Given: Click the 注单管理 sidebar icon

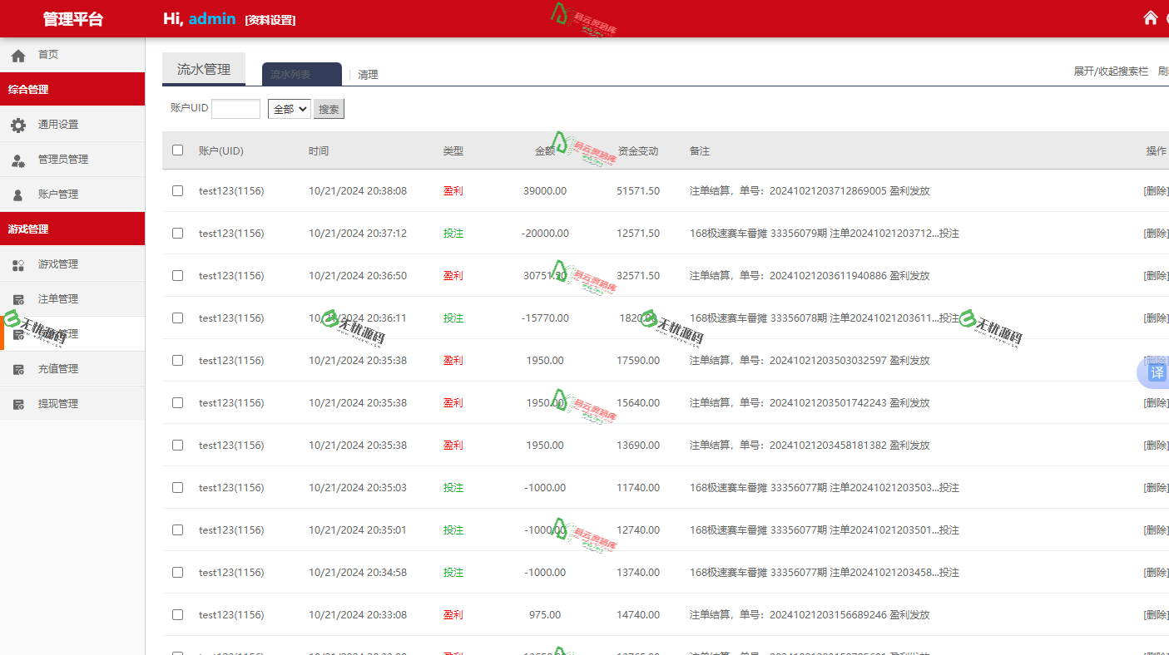Looking at the screenshot, I should pos(18,300).
